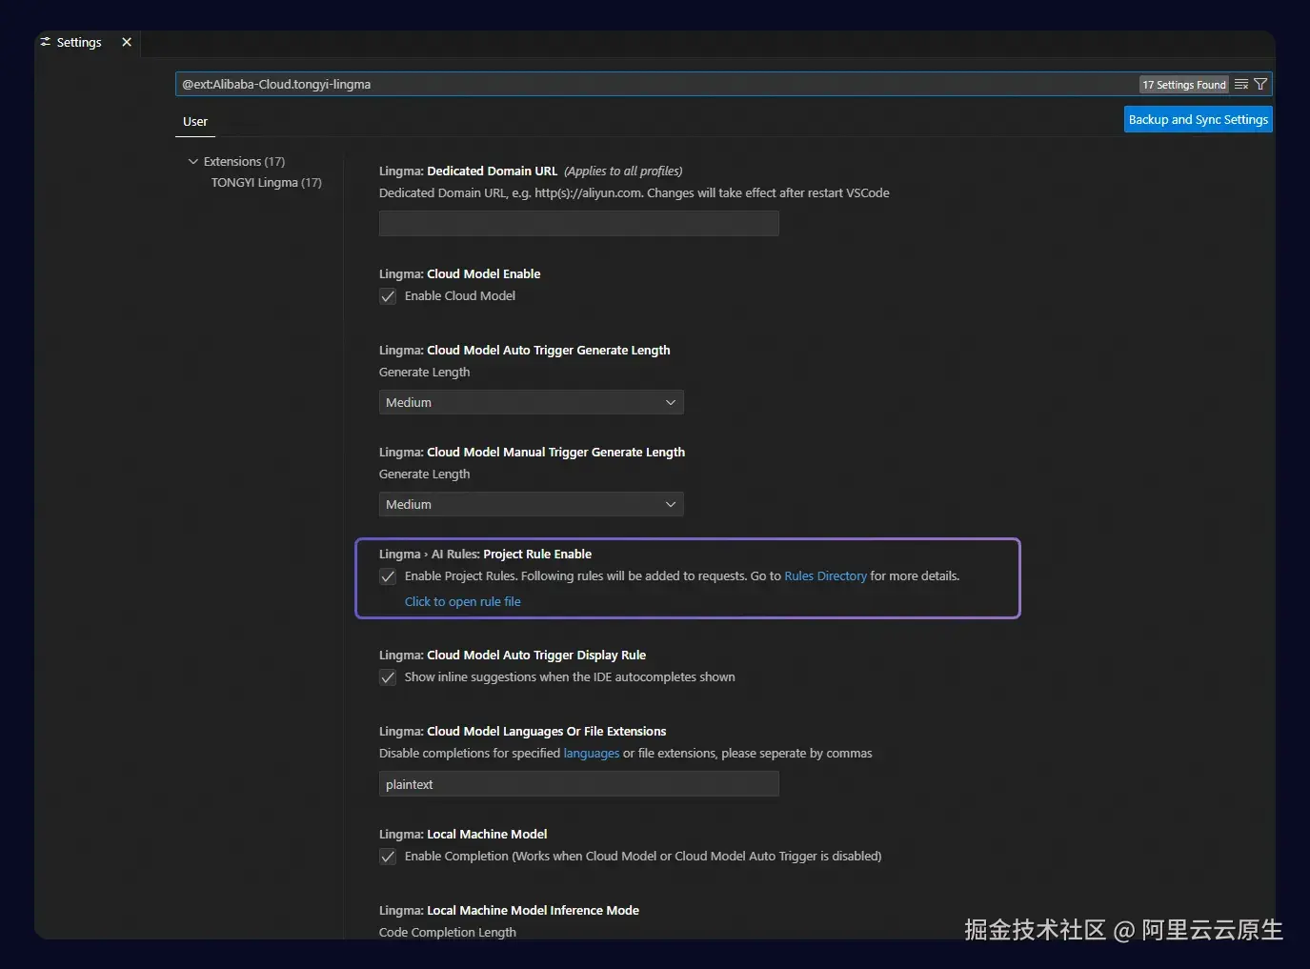Click the Dedicated Domain URL input field
The image size is (1310, 969).
pyautogui.click(x=579, y=224)
